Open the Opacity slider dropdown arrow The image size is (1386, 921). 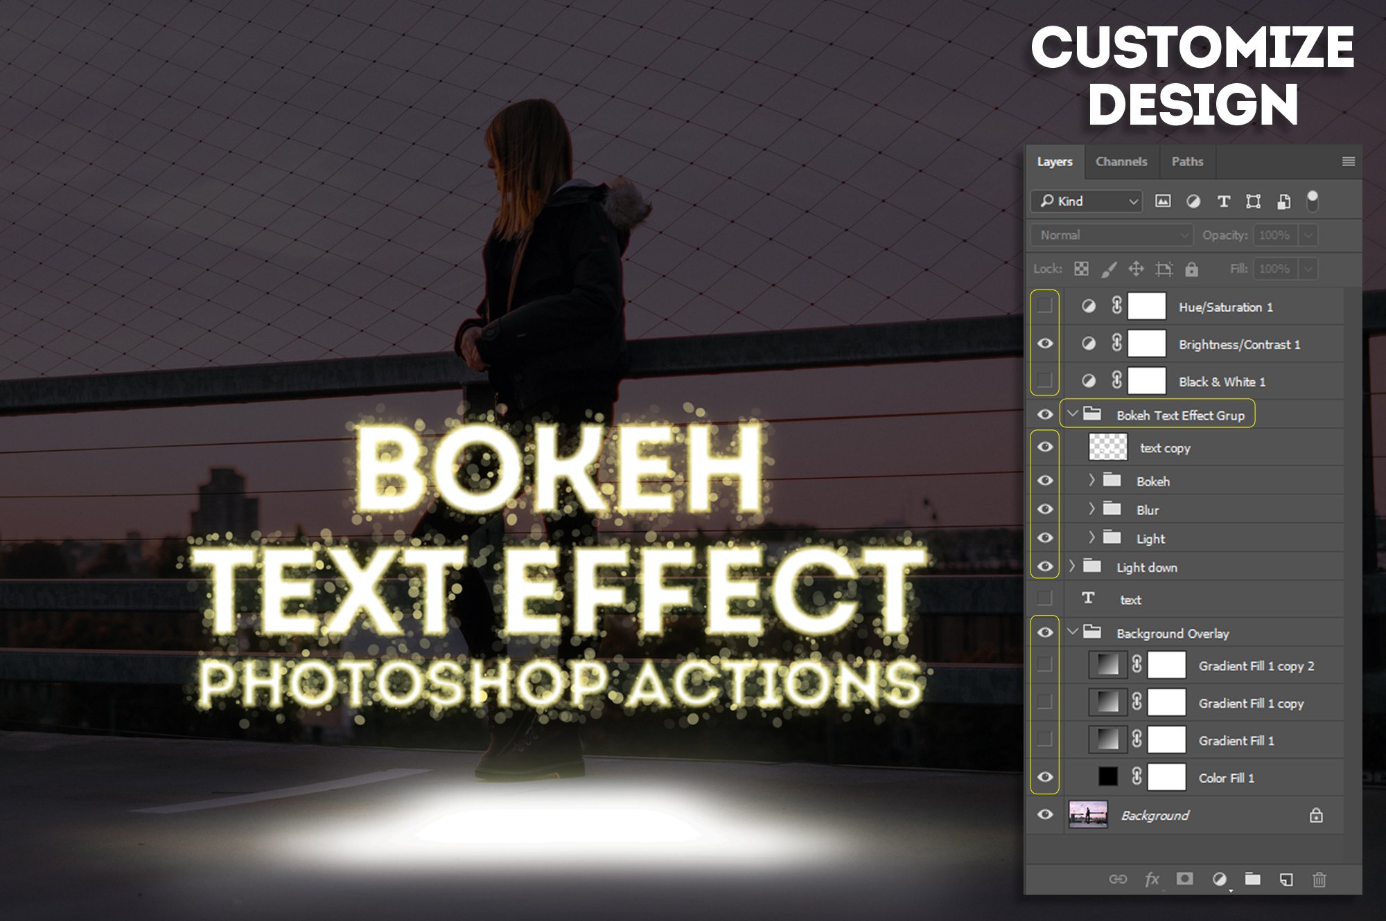(1308, 235)
